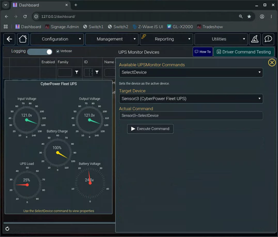Screen dimensions: 278x237
Task: Open the Z-Wave JS UI bookmark
Action: pos(148,27)
